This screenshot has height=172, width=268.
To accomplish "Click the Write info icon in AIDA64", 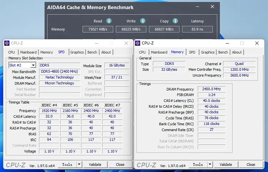I will click(x=143, y=21).
